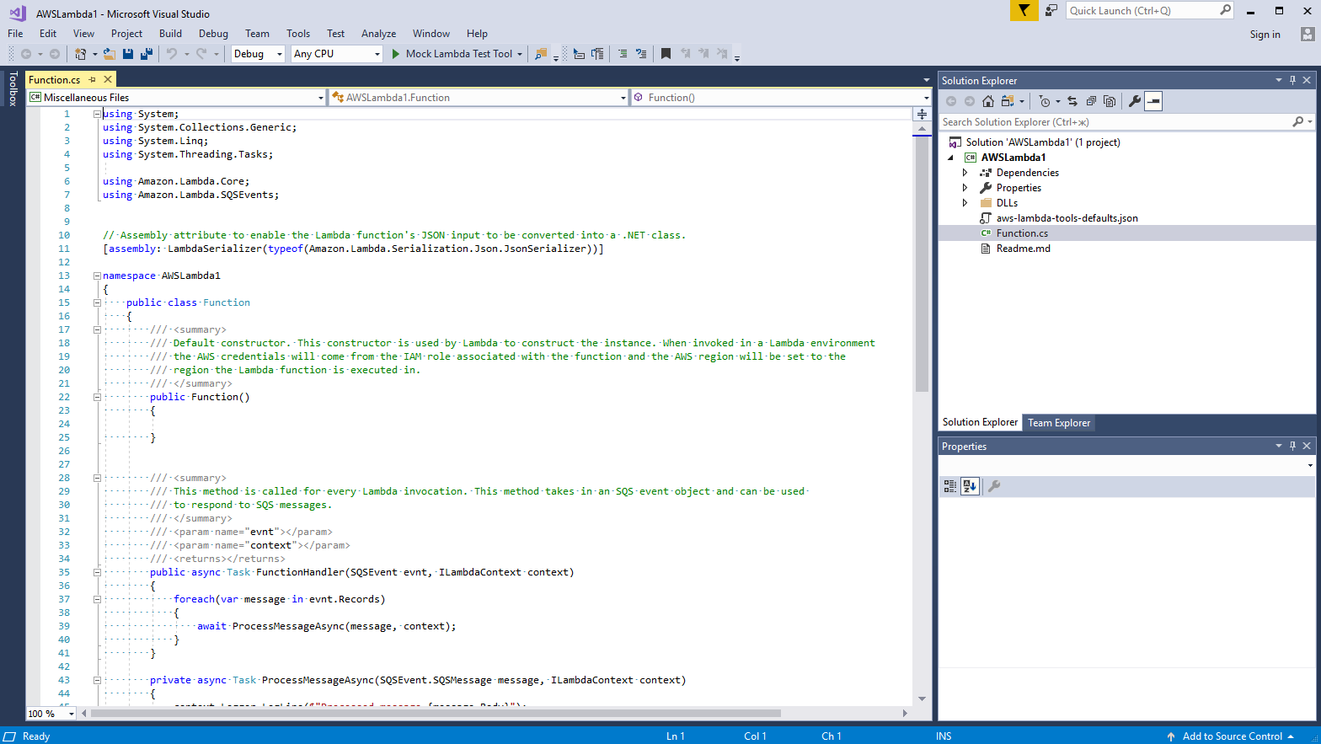Open project Properties via wrench icon in Solution Explorer
This screenshot has height=744, width=1321.
[x=1135, y=101]
